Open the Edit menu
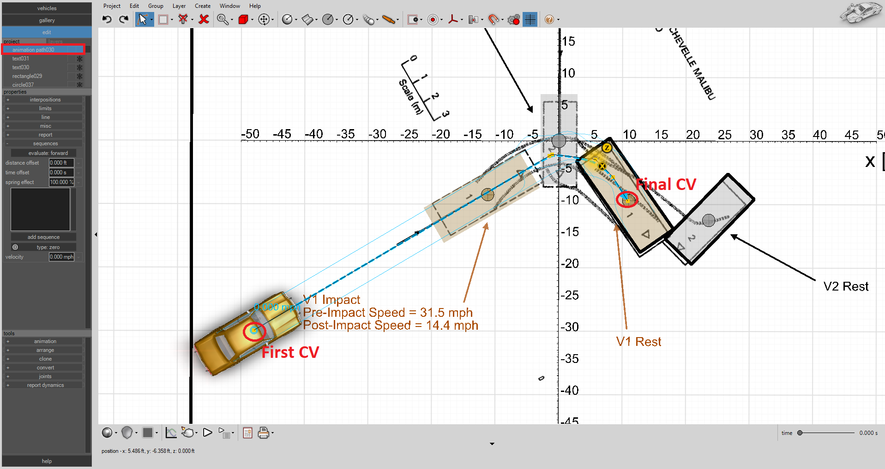The height and width of the screenshot is (469, 885). [x=134, y=6]
